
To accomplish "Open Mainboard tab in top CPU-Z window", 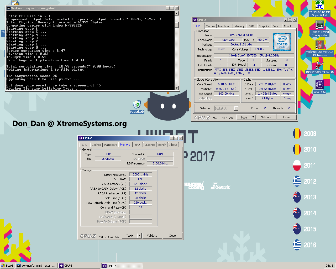I will [x=225, y=26].
